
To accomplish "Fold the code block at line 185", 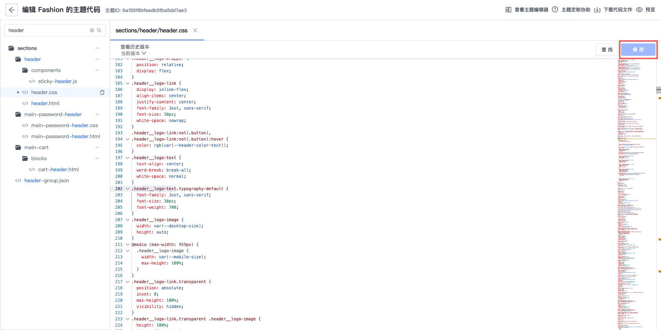I will tap(128, 83).
